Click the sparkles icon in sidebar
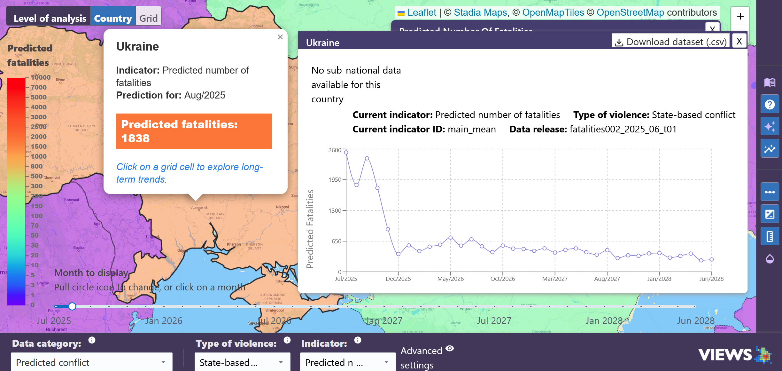Screen dimensions: 782x371 [x=770, y=126]
